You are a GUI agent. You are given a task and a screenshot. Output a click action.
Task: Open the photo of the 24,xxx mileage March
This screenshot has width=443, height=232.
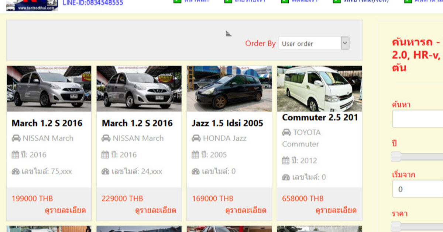tap(139, 89)
